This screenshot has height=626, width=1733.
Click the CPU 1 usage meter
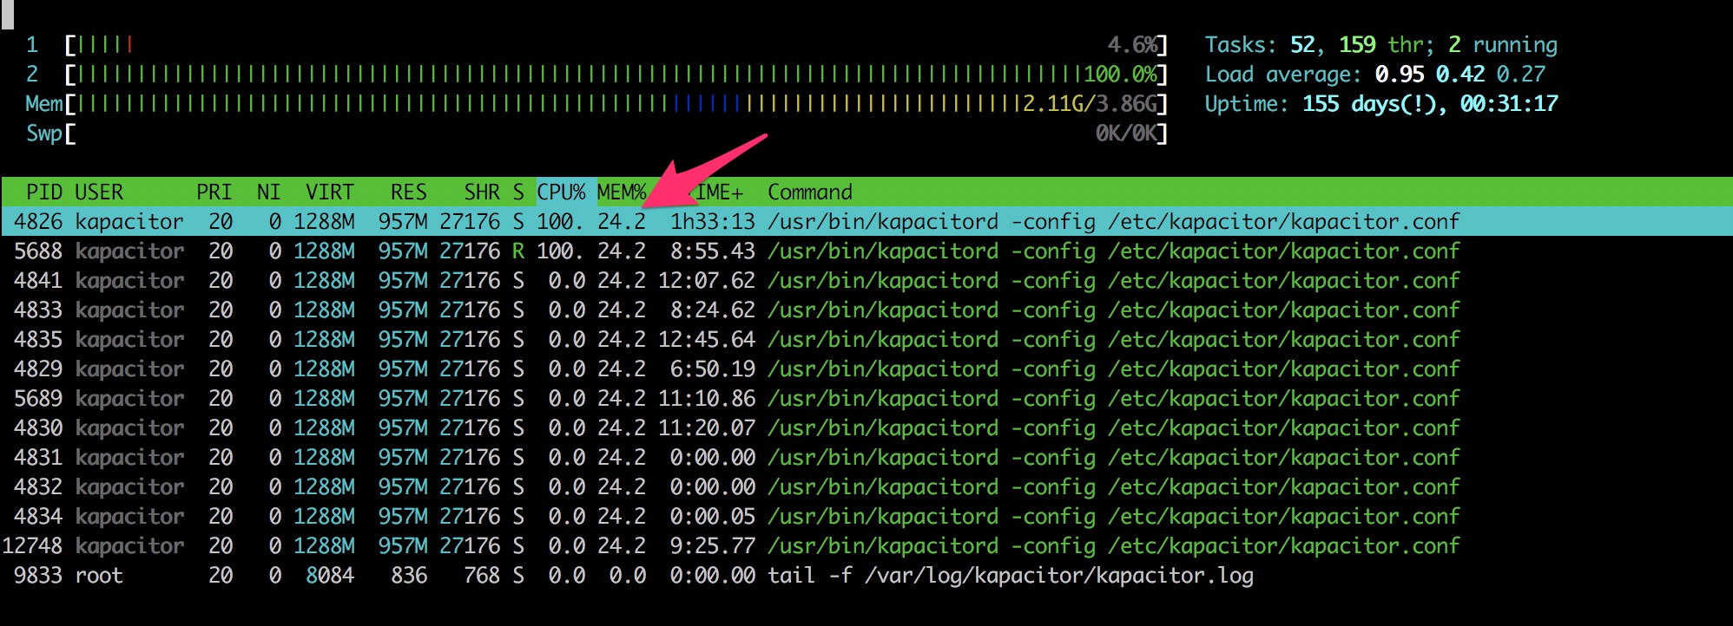tap(596, 44)
